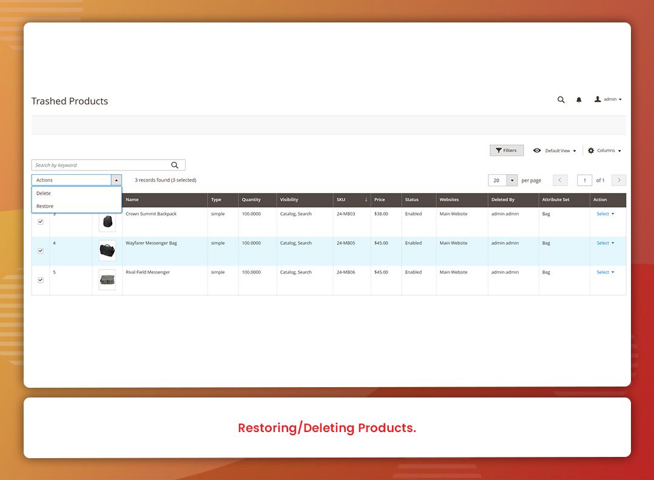Open notifications via bell icon
This screenshot has width=654, height=480.
point(578,99)
